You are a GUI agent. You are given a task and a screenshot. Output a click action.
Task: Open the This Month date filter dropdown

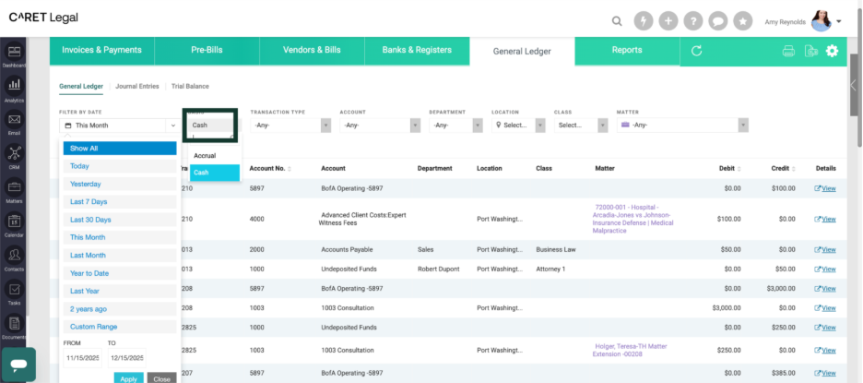pos(120,126)
